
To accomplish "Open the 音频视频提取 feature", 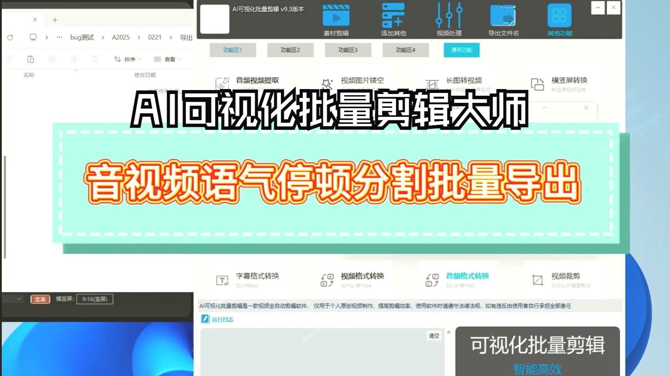I will (x=258, y=81).
